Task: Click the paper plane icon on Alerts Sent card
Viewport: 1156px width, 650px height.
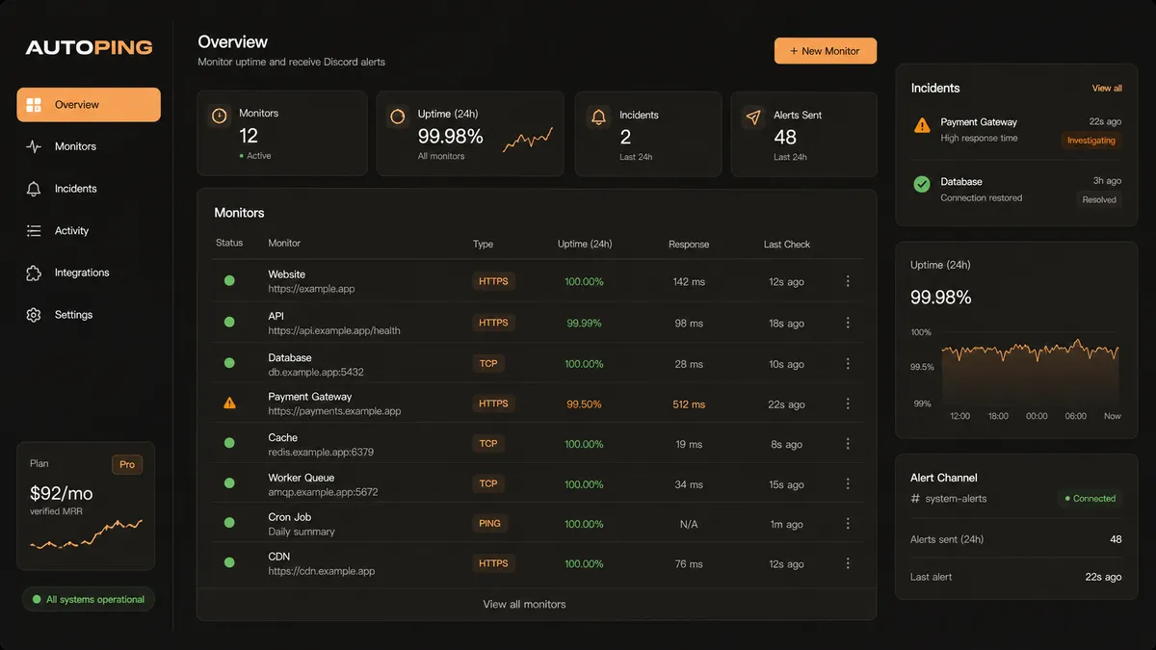Action: point(753,117)
